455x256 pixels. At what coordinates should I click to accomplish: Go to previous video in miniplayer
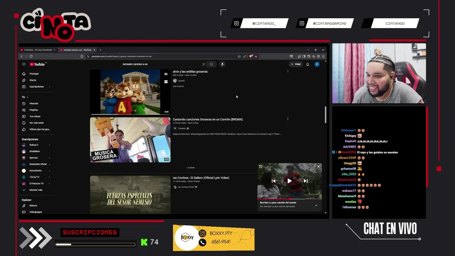(273, 181)
